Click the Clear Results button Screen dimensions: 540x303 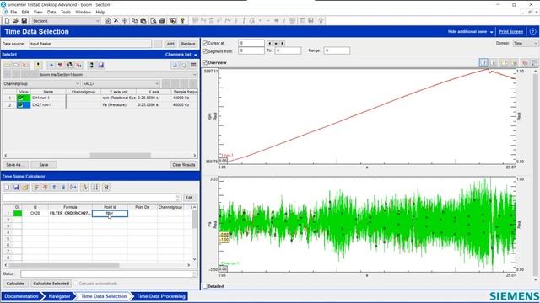click(x=184, y=165)
